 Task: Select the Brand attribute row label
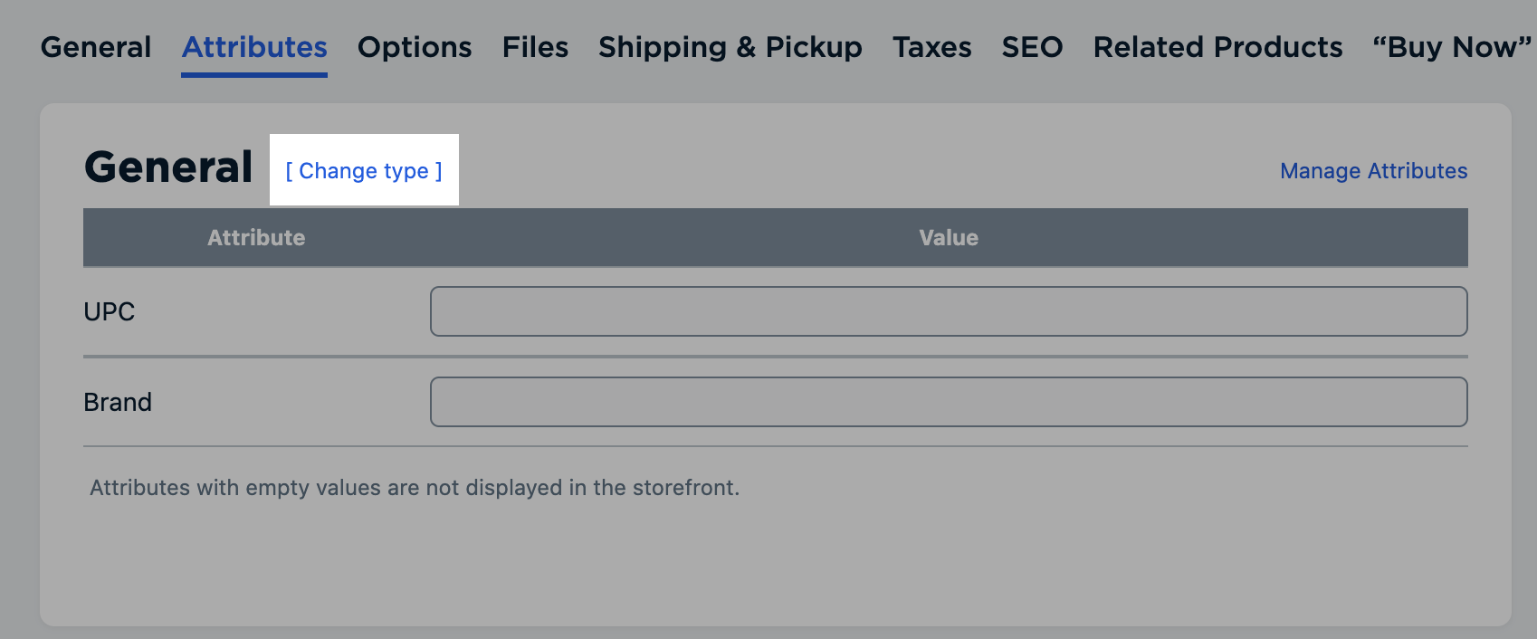tap(118, 401)
